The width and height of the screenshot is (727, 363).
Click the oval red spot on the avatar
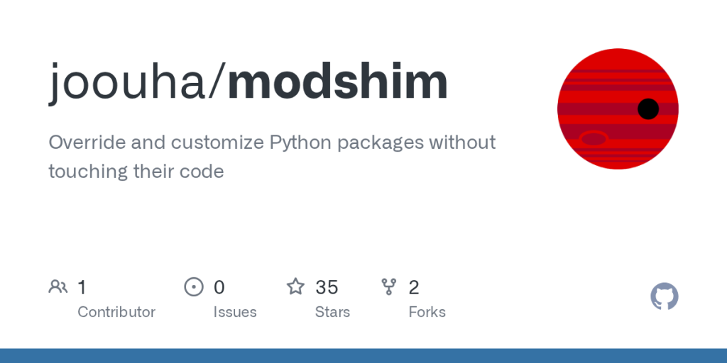coord(594,138)
